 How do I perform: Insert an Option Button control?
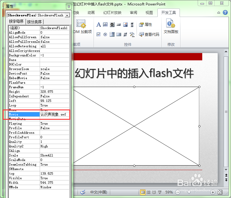coord(105,35)
